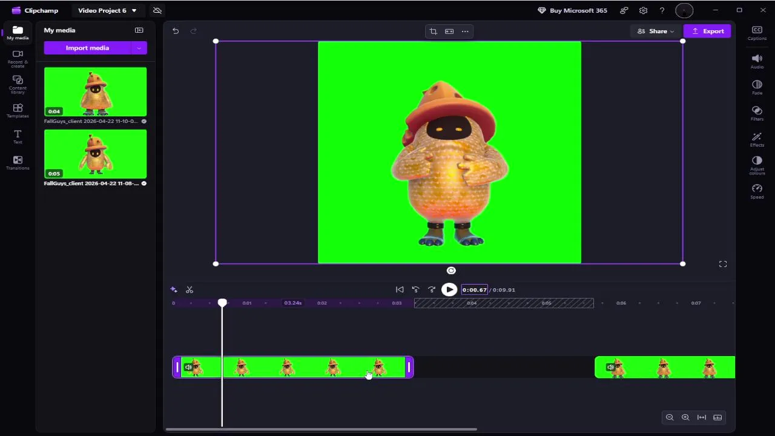
Task: Mute the second timeline clip's audio
Action: click(x=610, y=367)
